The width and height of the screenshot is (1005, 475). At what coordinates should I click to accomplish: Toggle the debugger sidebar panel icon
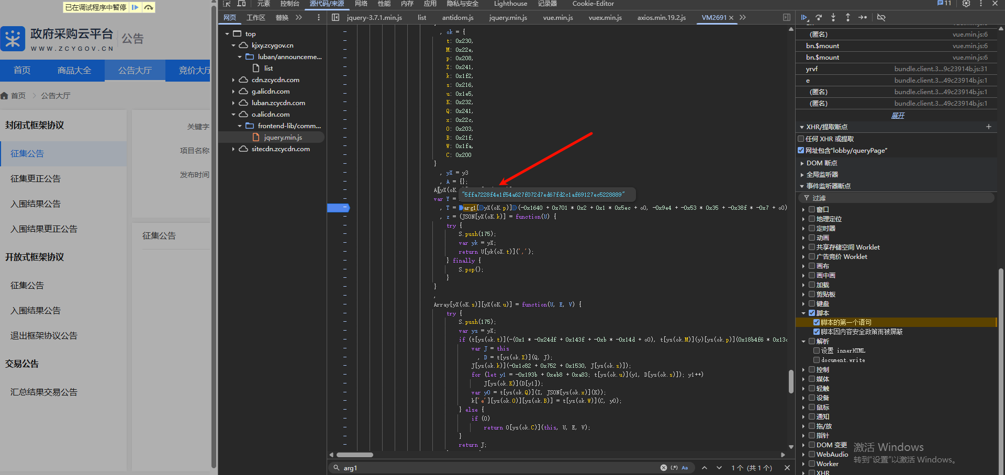pyautogui.click(x=787, y=17)
